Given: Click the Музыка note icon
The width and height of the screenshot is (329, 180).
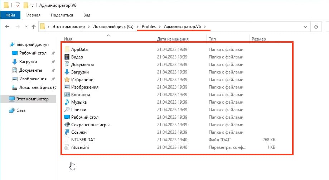Looking at the screenshot, I should [x=67, y=102].
